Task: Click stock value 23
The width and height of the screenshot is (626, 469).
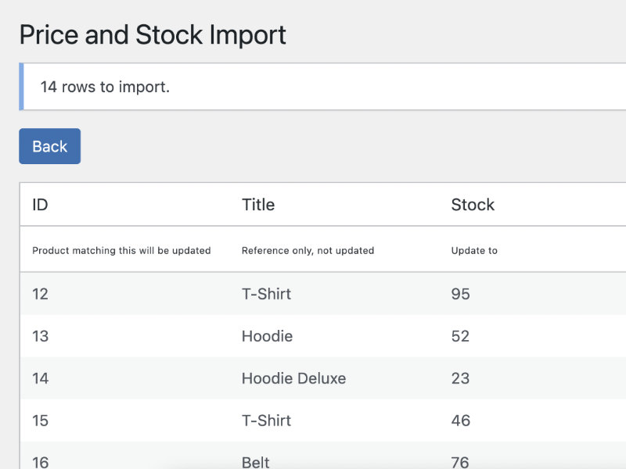Action: coord(460,378)
